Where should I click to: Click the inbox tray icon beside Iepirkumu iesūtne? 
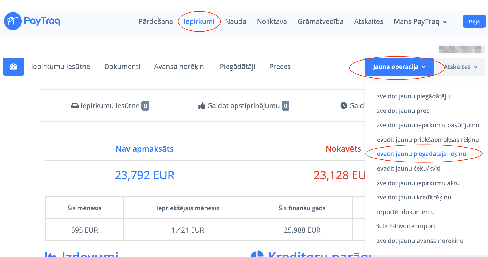tap(75, 106)
